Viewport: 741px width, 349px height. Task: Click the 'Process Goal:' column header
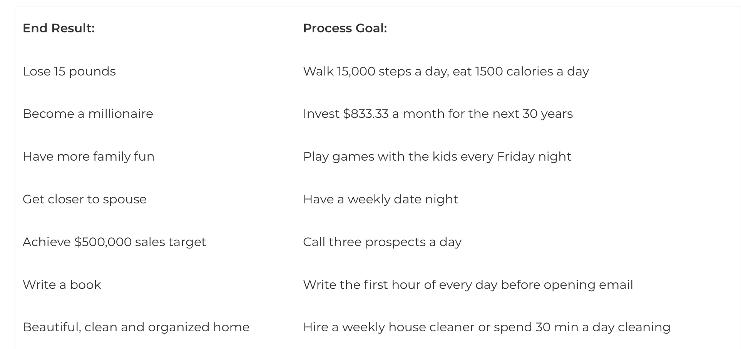tap(345, 28)
